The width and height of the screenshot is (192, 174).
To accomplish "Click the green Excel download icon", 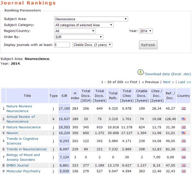I will tap(141, 72).
